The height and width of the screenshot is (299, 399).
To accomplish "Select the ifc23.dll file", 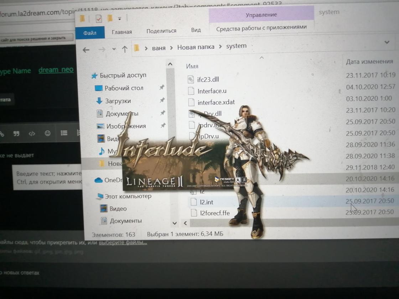I will [213, 79].
